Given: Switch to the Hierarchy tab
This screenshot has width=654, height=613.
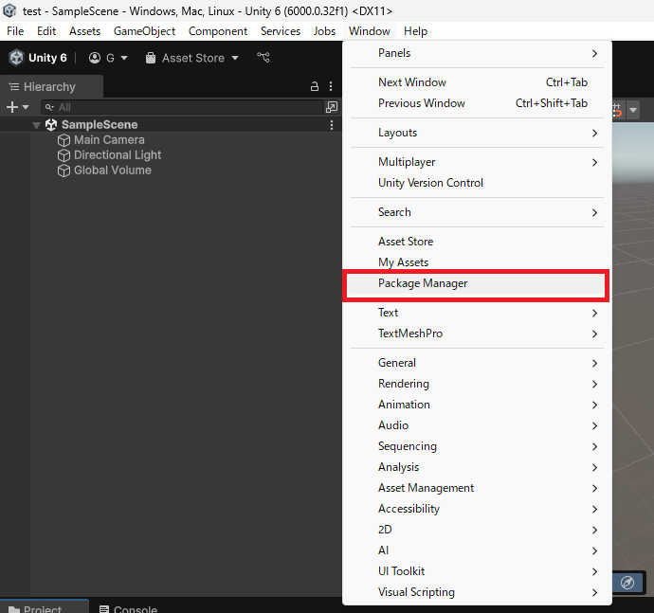Looking at the screenshot, I should 51,87.
